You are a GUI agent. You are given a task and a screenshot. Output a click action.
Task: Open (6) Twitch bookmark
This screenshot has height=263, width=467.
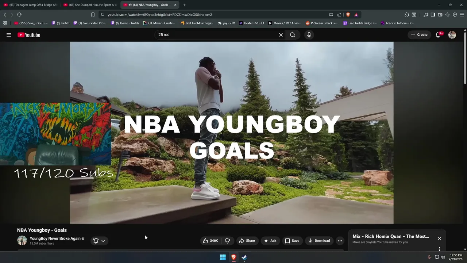coord(61,23)
